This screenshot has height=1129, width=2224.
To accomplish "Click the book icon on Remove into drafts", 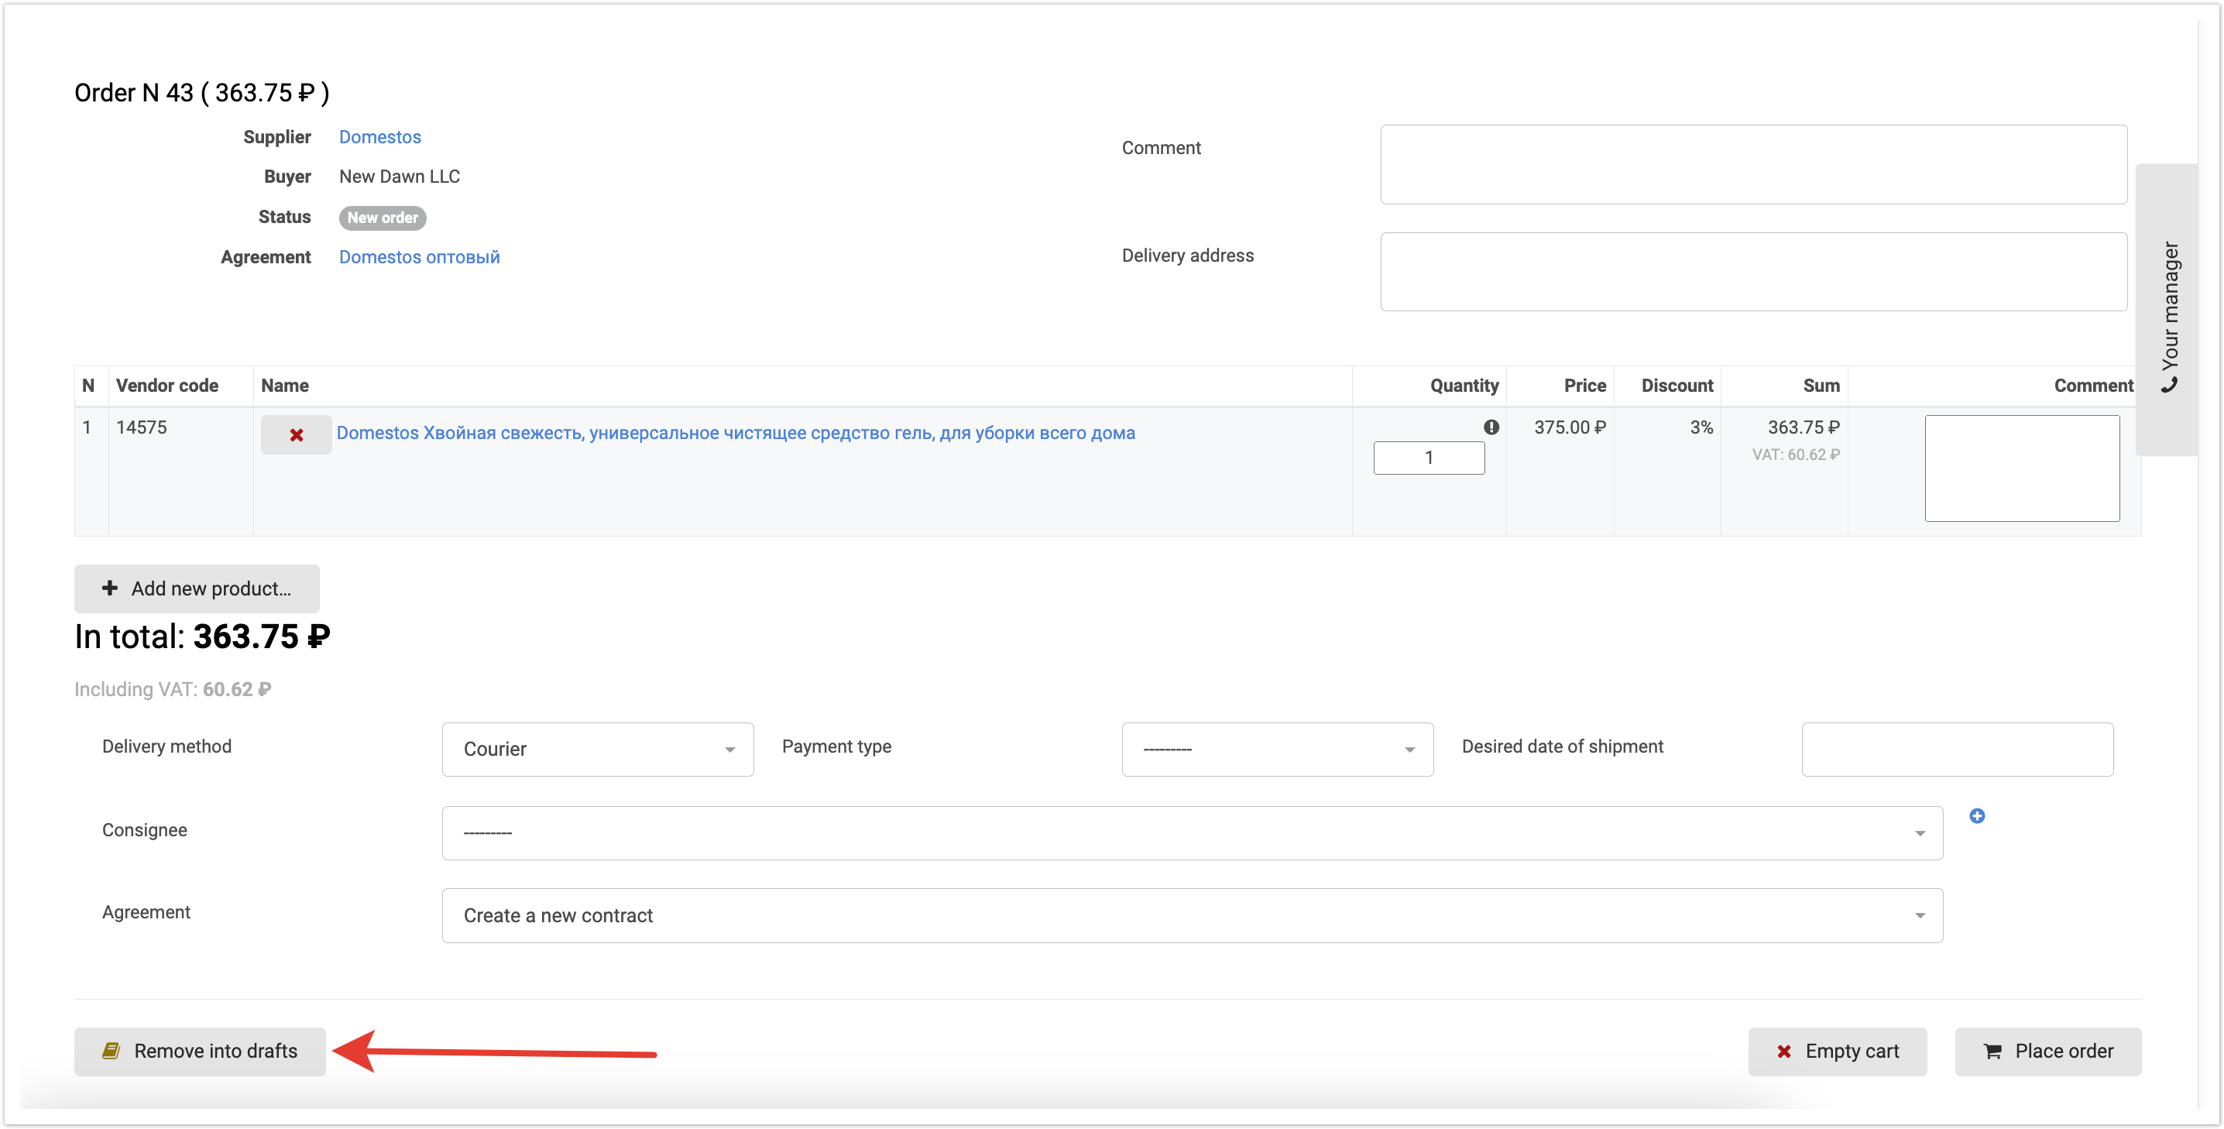I will click(x=112, y=1051).
